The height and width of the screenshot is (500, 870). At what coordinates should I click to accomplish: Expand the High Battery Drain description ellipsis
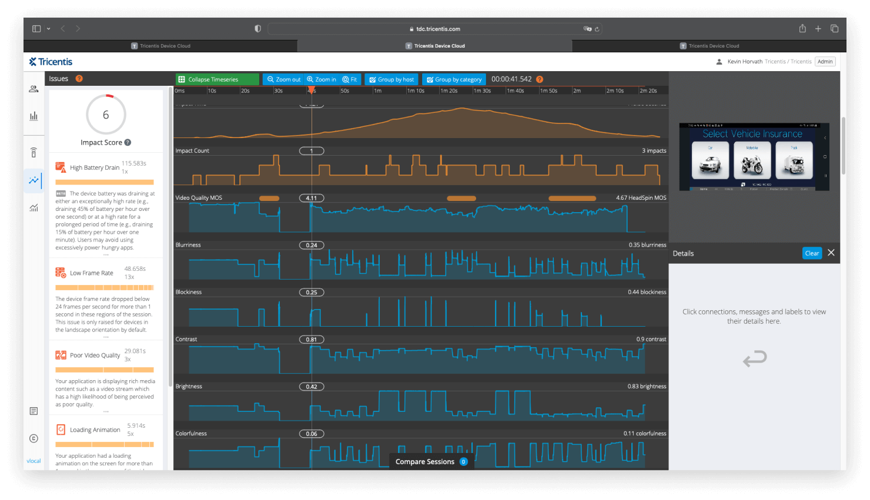coord(106,255)
